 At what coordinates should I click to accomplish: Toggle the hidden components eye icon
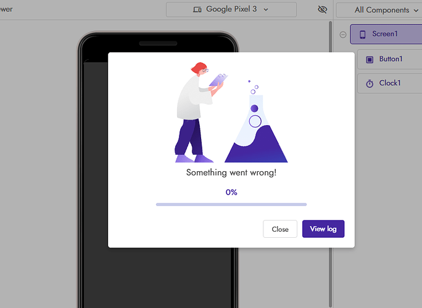(x=322, y=9)
